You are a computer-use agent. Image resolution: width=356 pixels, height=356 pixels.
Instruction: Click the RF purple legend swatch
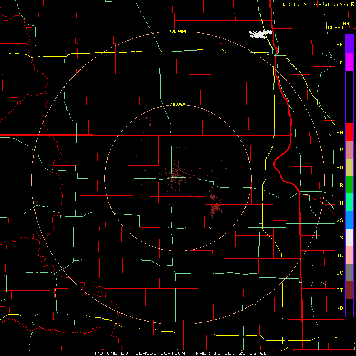point(349,44)
